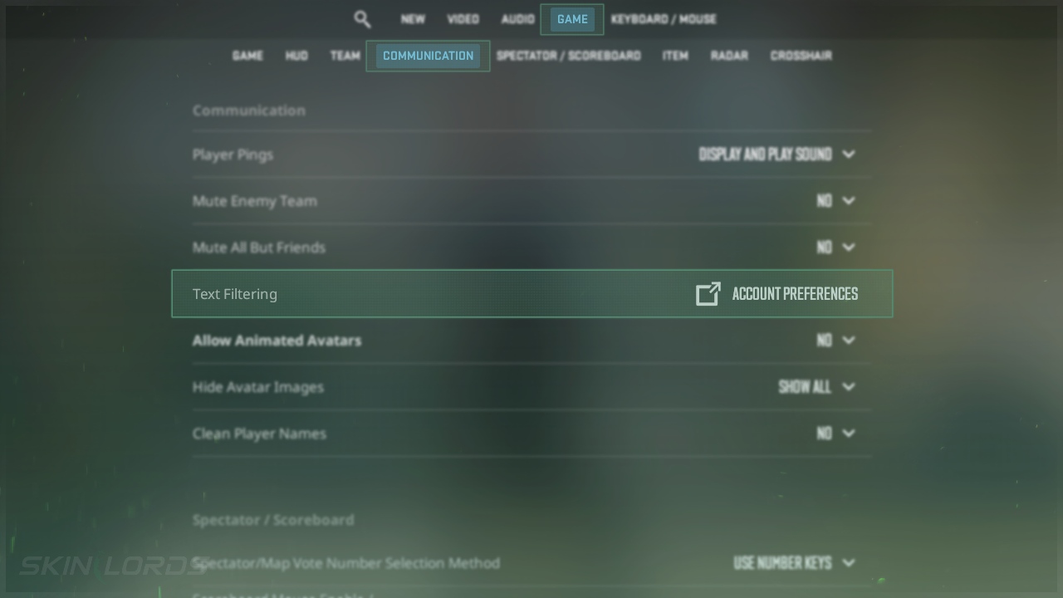The height and width of the screenshot is (598, 1063).
Task: Click the Hide Avatar Images label
Action: (x=257, y=387)
